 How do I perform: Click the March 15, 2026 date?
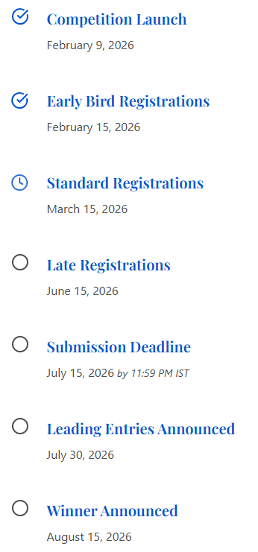click(x=87, y=209)
